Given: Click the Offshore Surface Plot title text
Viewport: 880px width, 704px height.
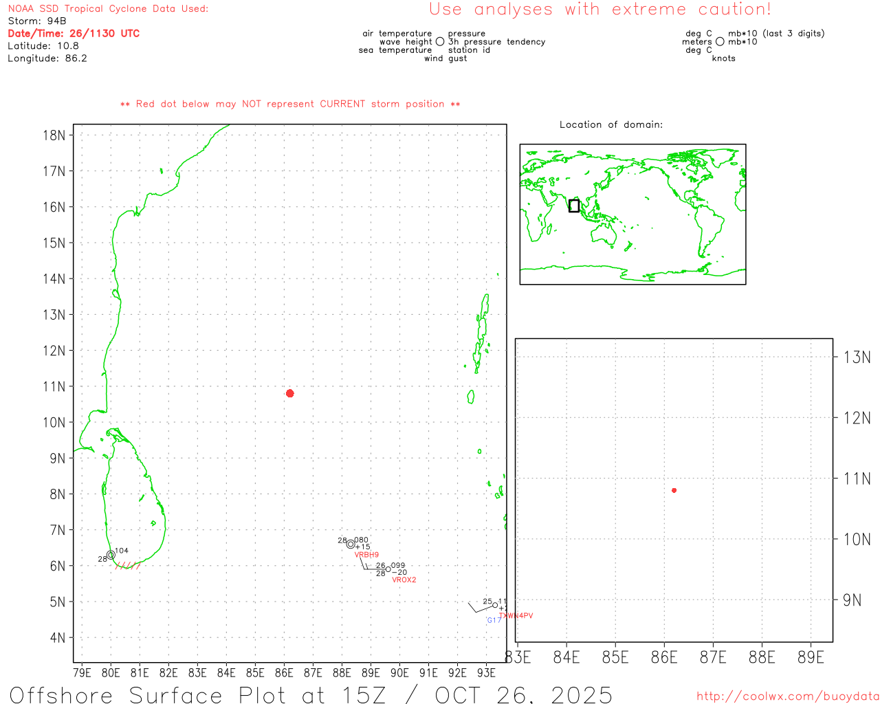Looking at the screenshot, I should [x=311, y=694].
